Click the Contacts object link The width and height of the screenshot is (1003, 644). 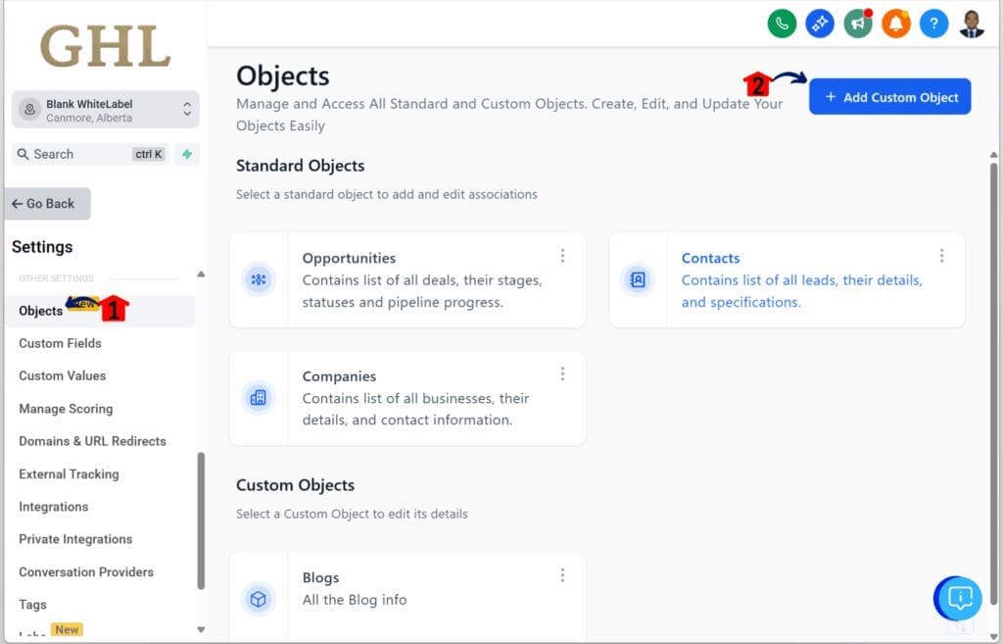point(710,258)
